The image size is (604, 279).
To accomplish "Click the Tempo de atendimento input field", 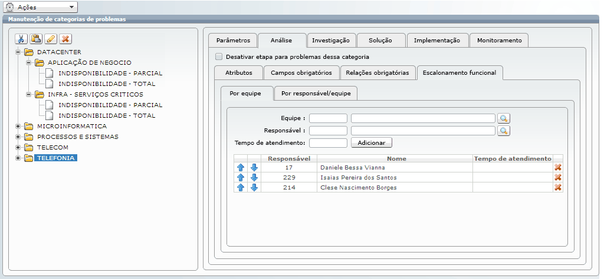I will (x=328, y=143).
